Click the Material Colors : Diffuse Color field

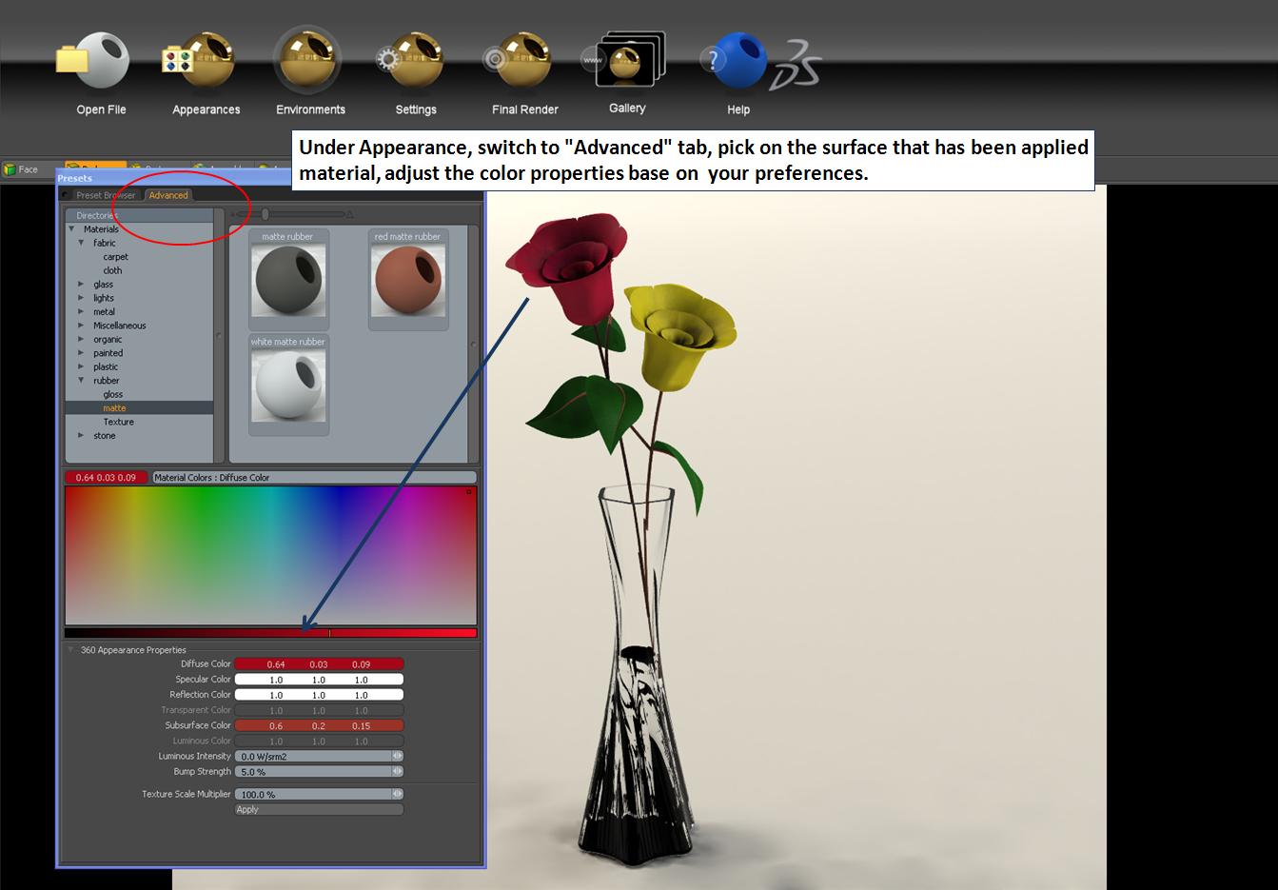(x=314, y=478)
